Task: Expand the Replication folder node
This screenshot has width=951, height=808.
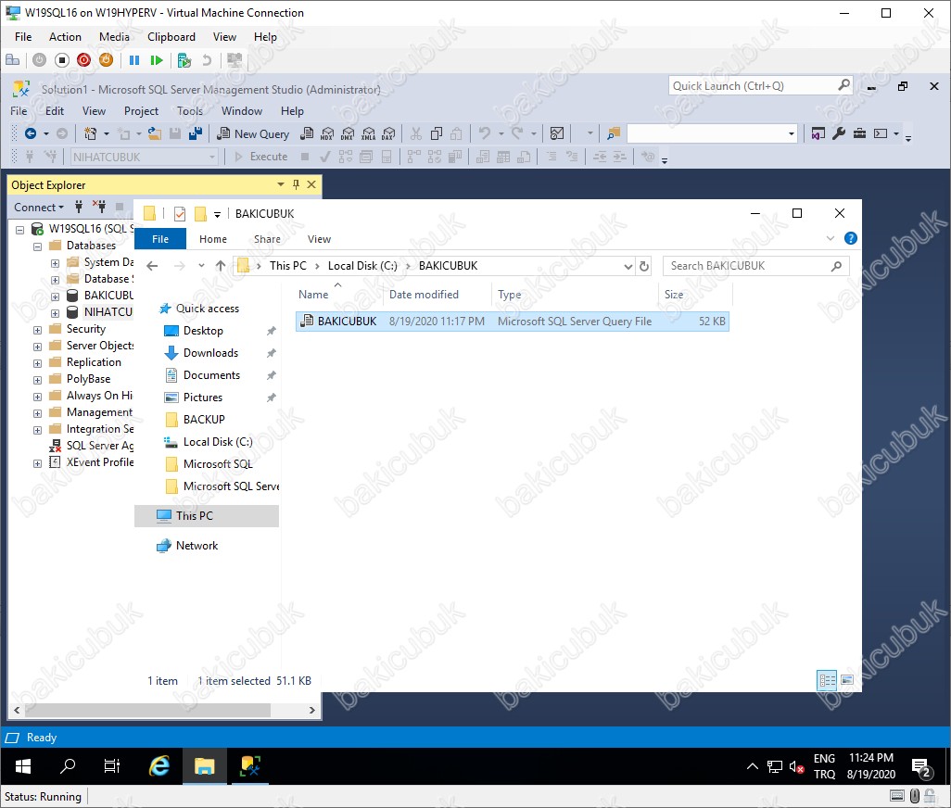Action: 38,363
